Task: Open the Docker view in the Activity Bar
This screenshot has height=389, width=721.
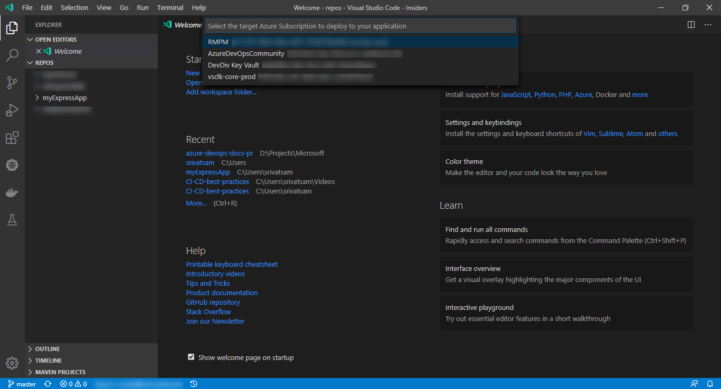Action: pyautogui.click(x=12, y=192)
